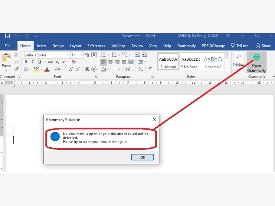Click the Shading paint bucket icon
Screen dimensions: 275x206
coord(104,69)
